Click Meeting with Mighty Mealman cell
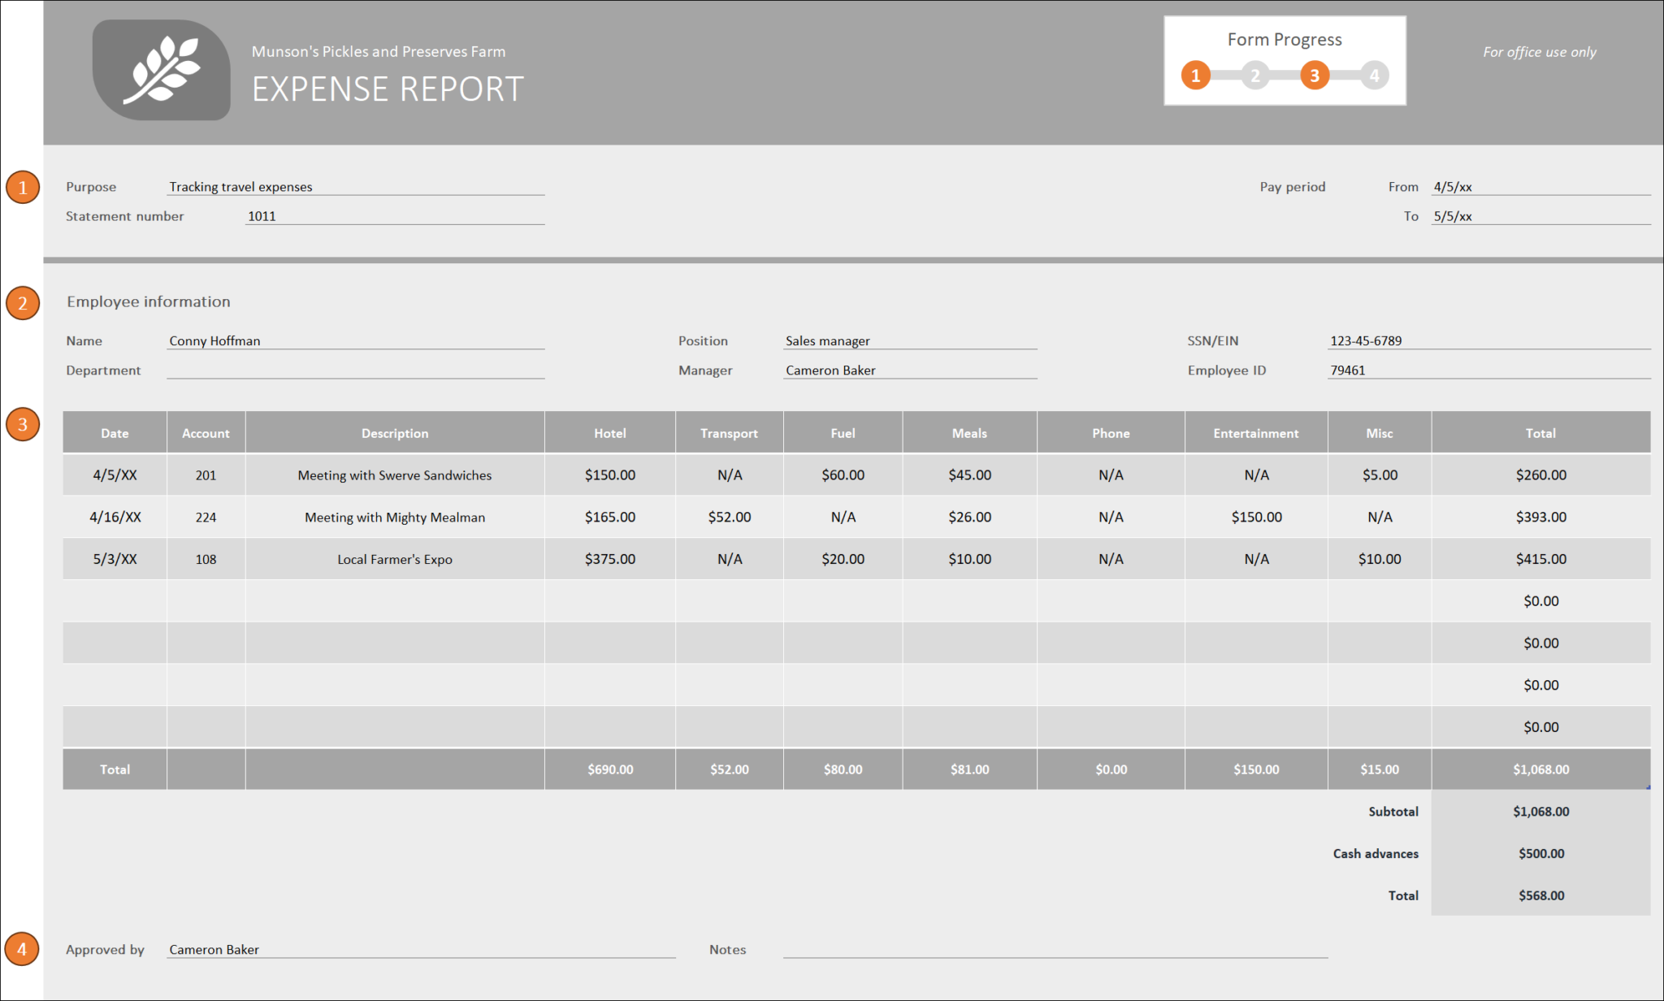Image resolution: width=1664 pixels, height=1001 pixels. point(395,518)
